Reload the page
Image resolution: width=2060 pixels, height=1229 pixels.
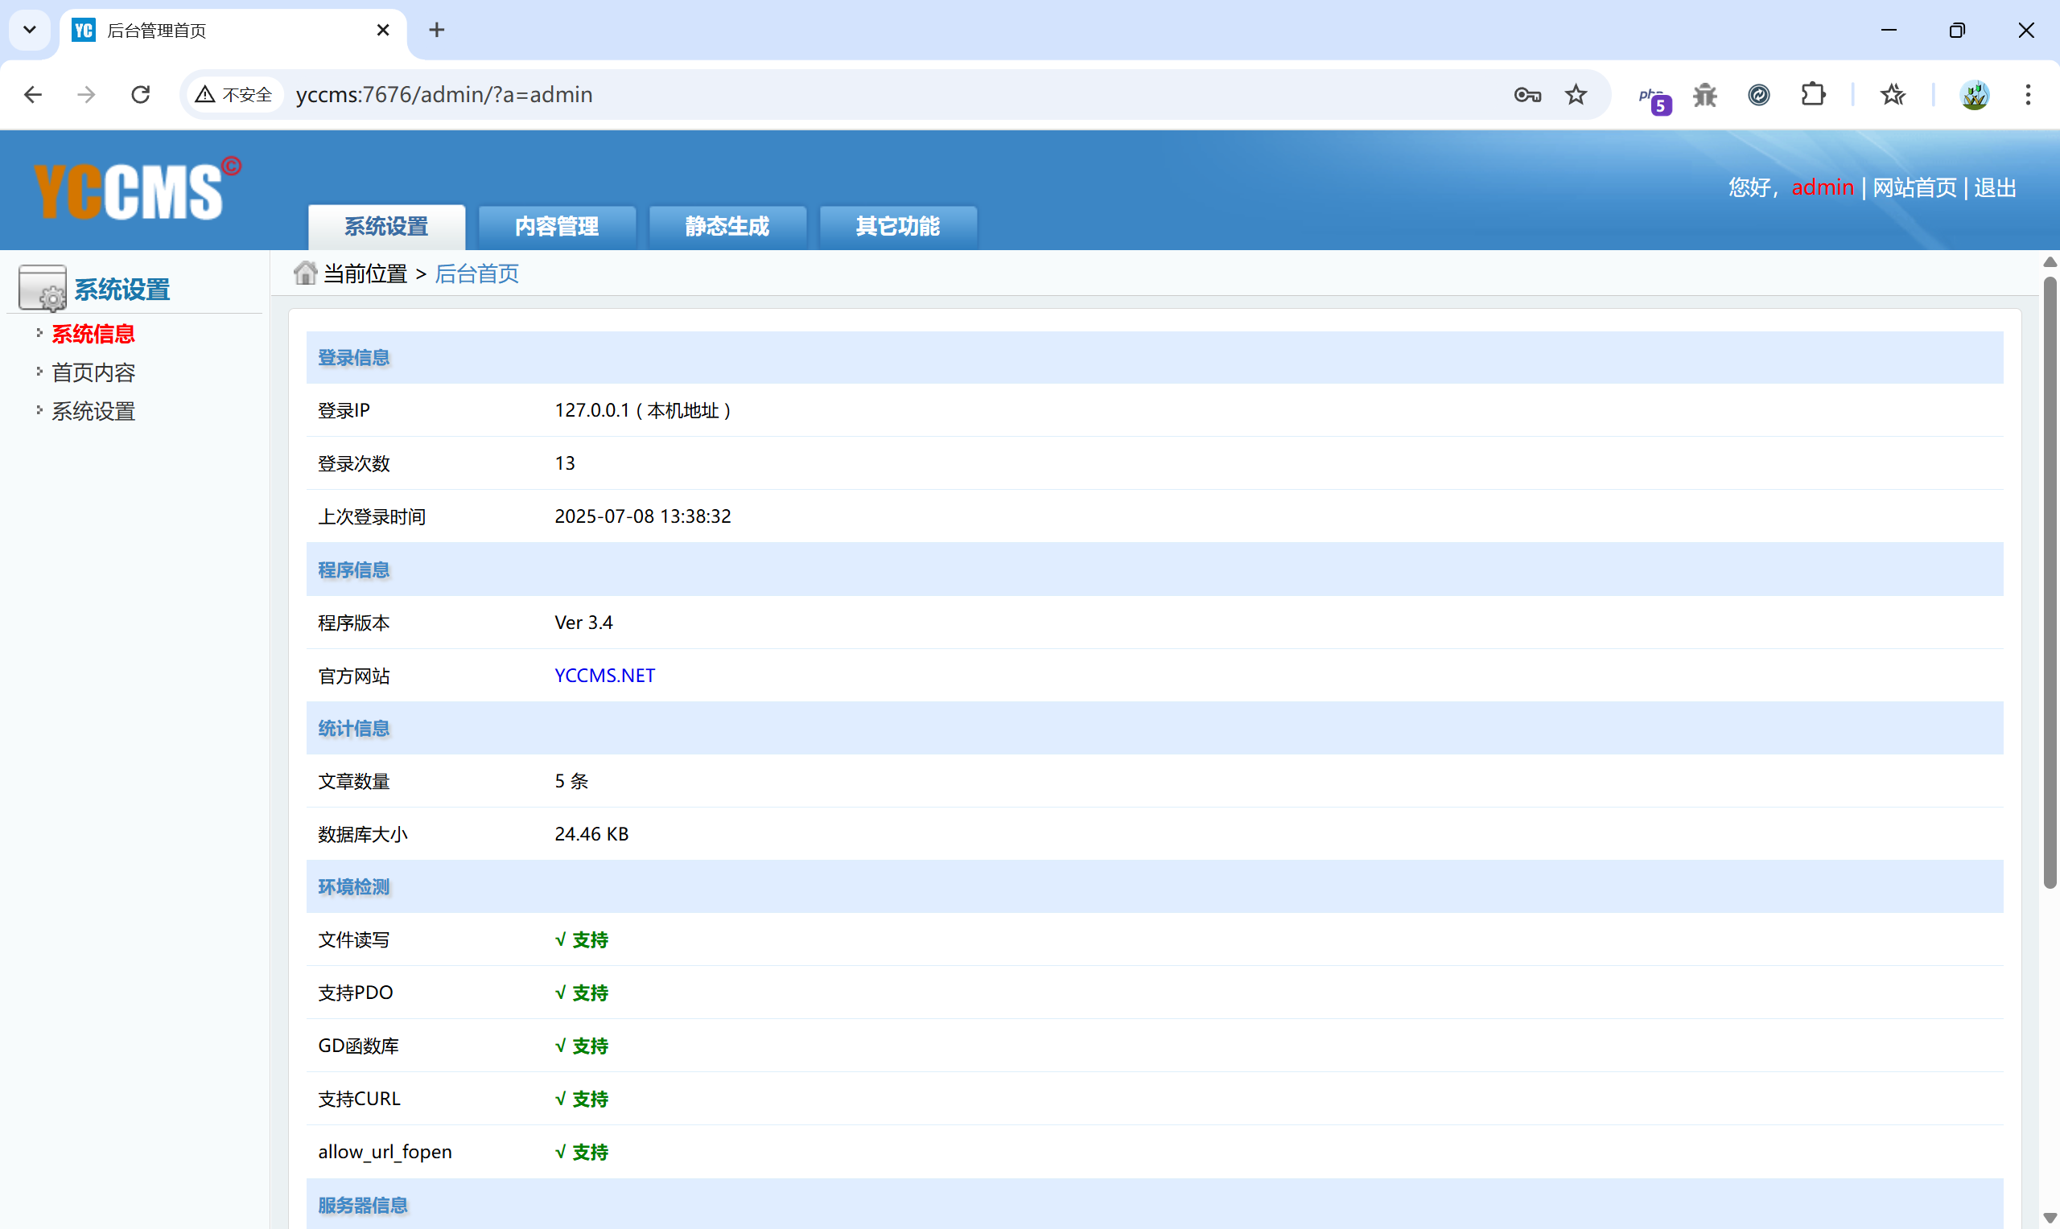tap(141, 95)
